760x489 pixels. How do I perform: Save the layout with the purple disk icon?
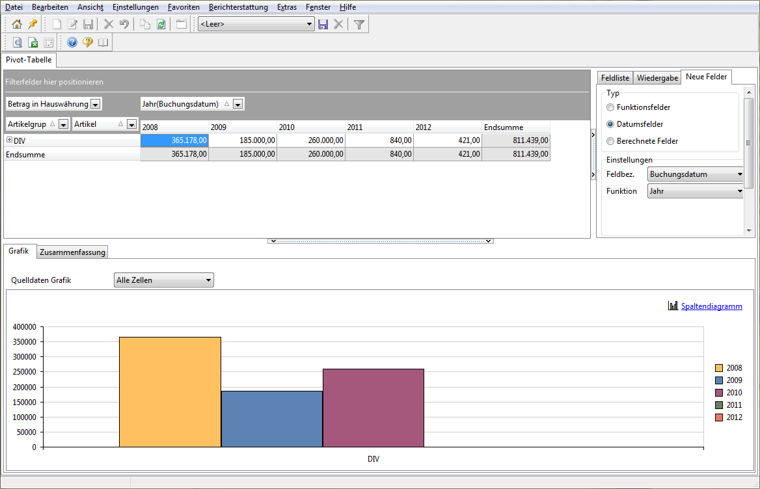(x=323, y=24)
